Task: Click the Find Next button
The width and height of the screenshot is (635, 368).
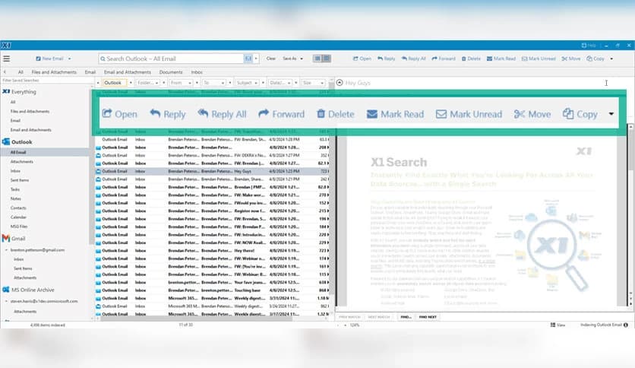Action: click(x=428, y=317)
